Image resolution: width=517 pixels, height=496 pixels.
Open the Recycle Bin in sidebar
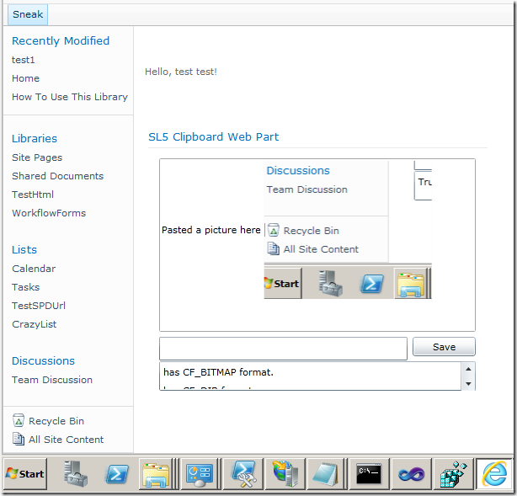click(56, 421)
